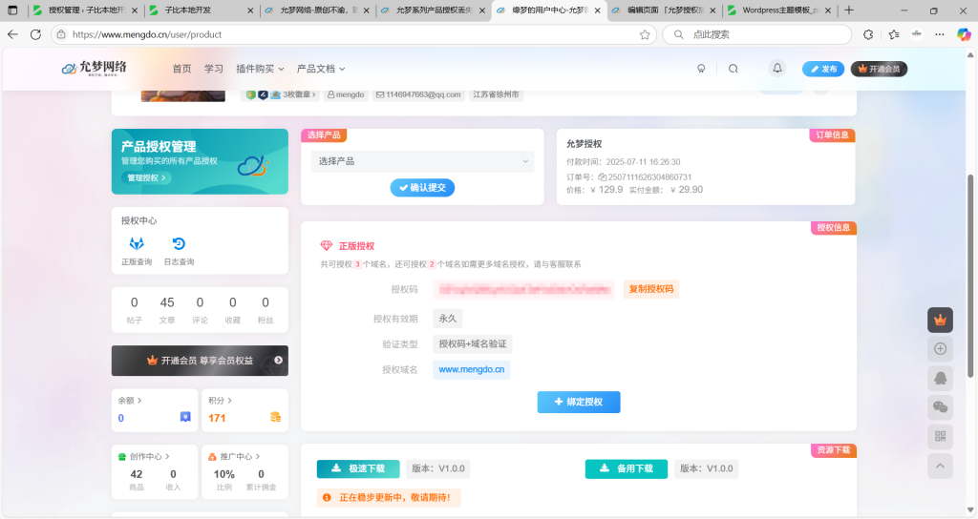Open the WeChat icon in the right sidebar
The width and height of the screenshot is (978, 519).
tap(940, 407)
